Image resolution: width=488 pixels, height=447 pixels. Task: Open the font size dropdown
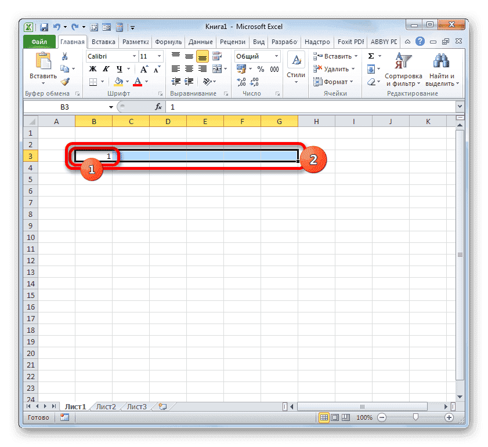click(158, 56)
